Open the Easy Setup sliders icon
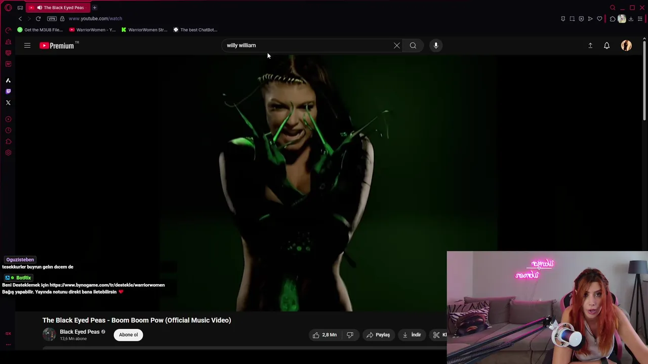Screen dimensions: 648x364 (640, 19)
